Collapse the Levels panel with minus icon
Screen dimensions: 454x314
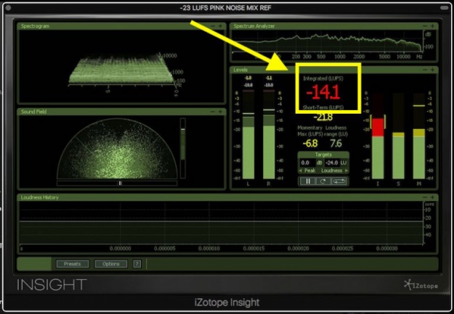click(x=425, y=70)
